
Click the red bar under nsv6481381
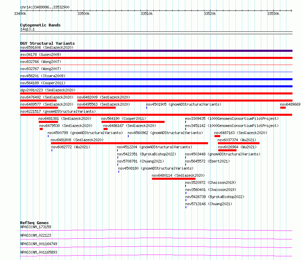click(x=48, y=122)
